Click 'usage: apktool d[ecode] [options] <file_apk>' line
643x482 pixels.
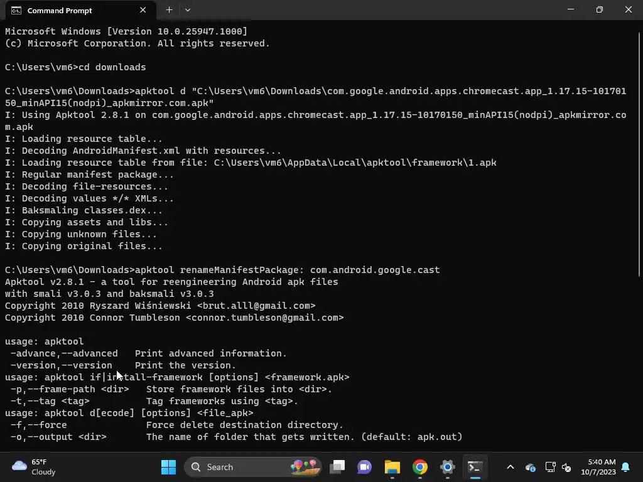point(129,413)
